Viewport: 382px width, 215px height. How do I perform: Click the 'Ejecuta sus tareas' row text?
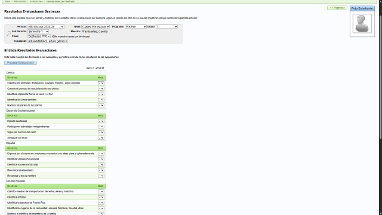[x=17, y=121]
